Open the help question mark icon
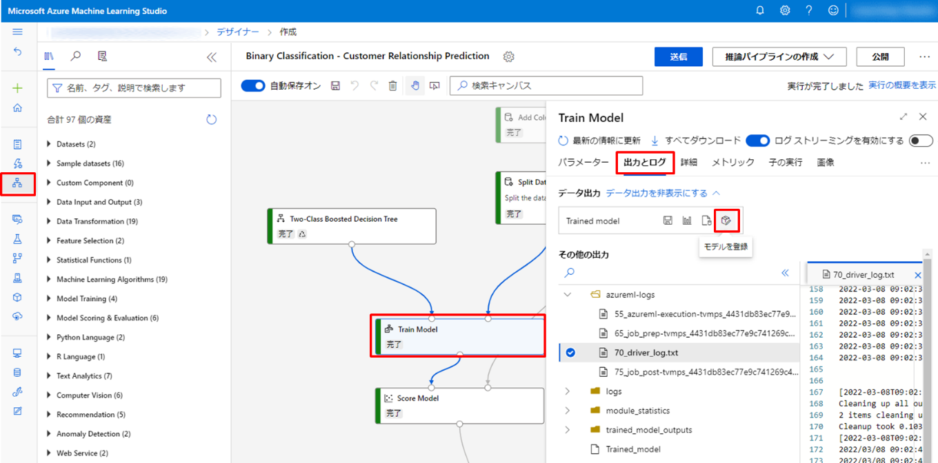The image size is (938, 463). pyautogui.click(x=809, y=10)
